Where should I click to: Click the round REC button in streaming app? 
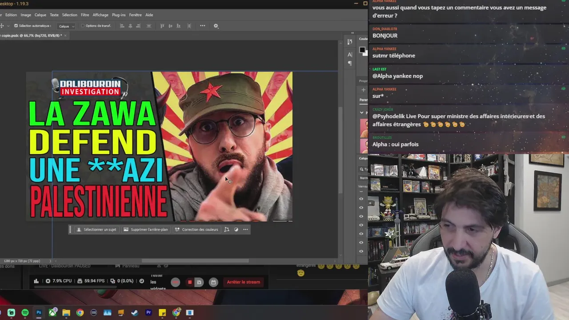(x=176, y=282)
